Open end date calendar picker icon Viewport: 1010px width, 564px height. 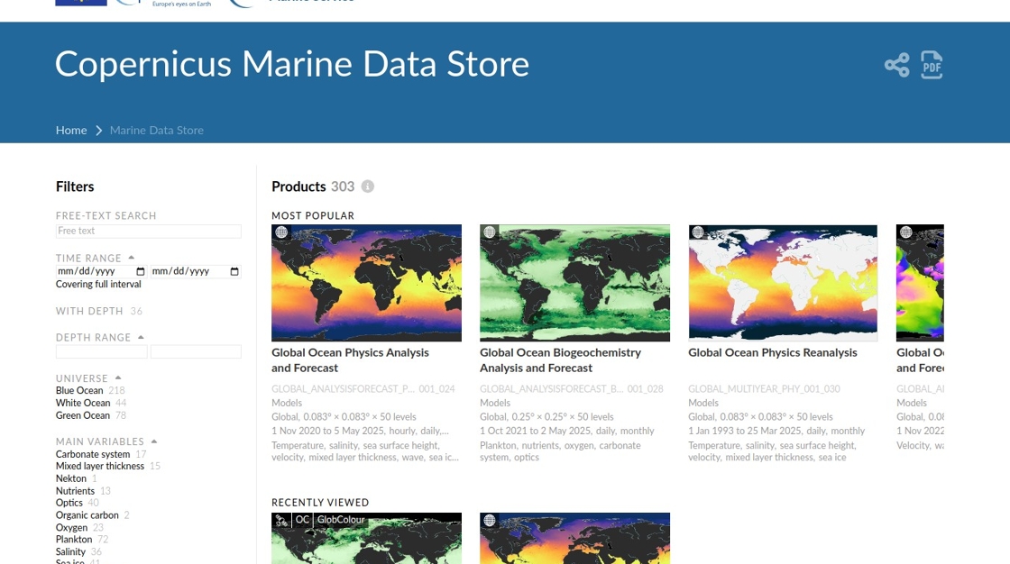point(234,272)
